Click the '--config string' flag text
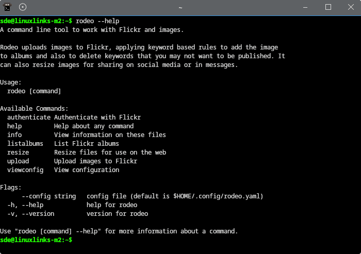 click(x=49, y=196)
